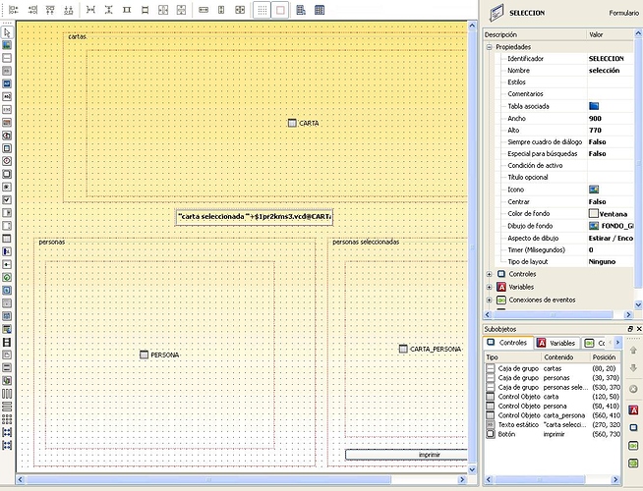Select the Texto estático row in Subobjetos
Viewport: 643px width, 491px height.
coord(553,424)
